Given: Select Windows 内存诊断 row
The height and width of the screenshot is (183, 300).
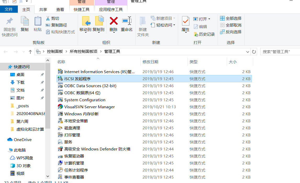Looking at the screenshot, I should pos(154,114).
